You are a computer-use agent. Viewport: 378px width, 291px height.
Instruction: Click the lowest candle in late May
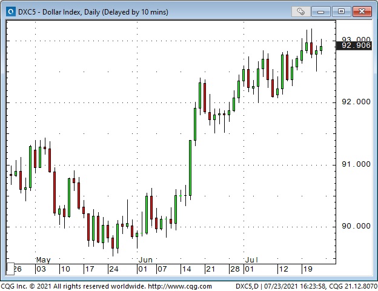(113, 243)
